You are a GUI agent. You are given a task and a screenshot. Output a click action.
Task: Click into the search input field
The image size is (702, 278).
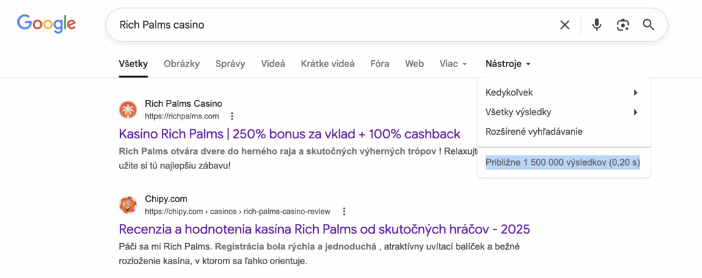329,25
